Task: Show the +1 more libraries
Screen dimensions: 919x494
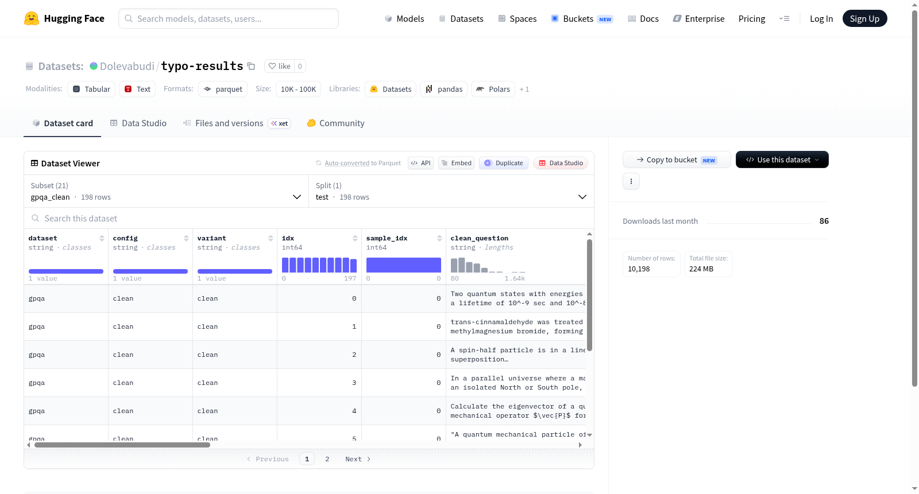Action: pyautogui.click(x=524, y=89)
